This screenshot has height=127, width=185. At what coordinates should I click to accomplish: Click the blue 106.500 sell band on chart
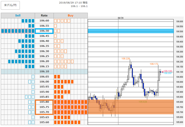click(131, 31)
